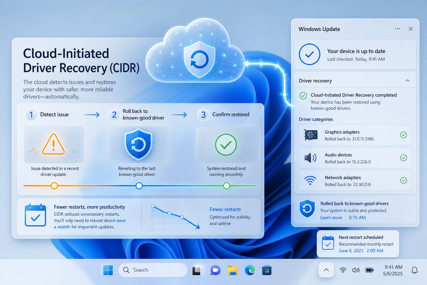Select the green progress marker
427x285 pixels.
coord(226,186)
